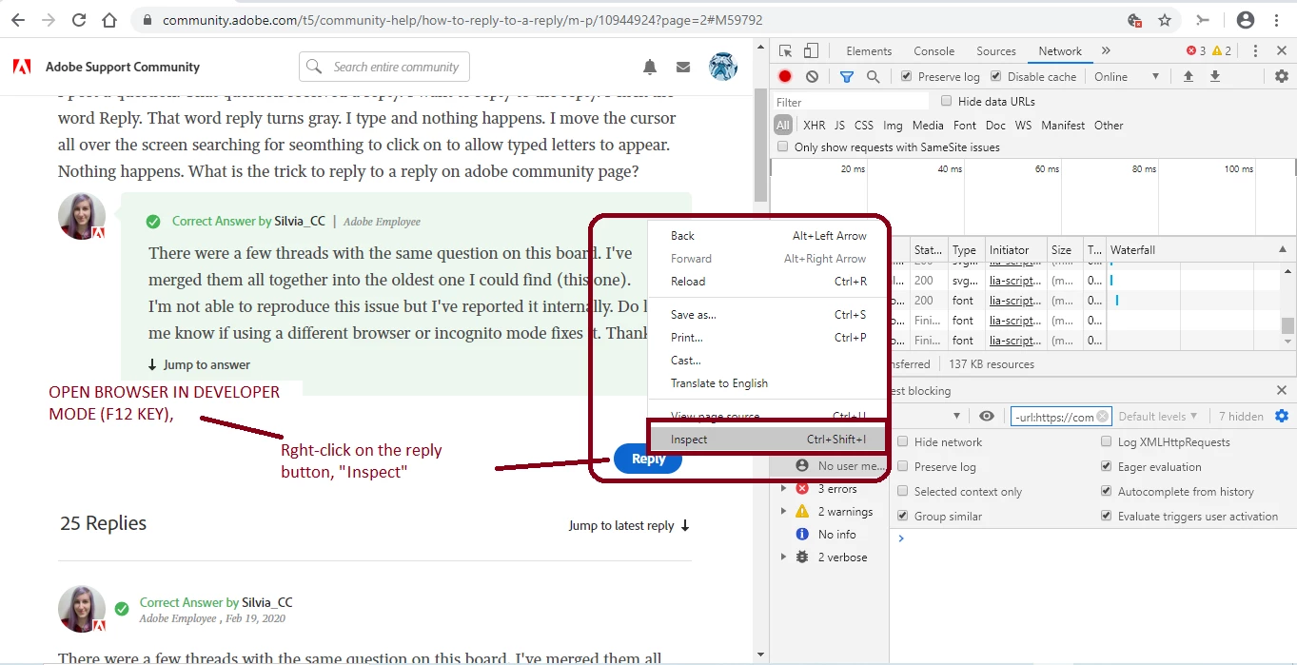Image resolution: width=1297 pixels, height=665 pixels.
Task: Enable the Hide data URLs checkbox
Action: (x=946, y=101)
